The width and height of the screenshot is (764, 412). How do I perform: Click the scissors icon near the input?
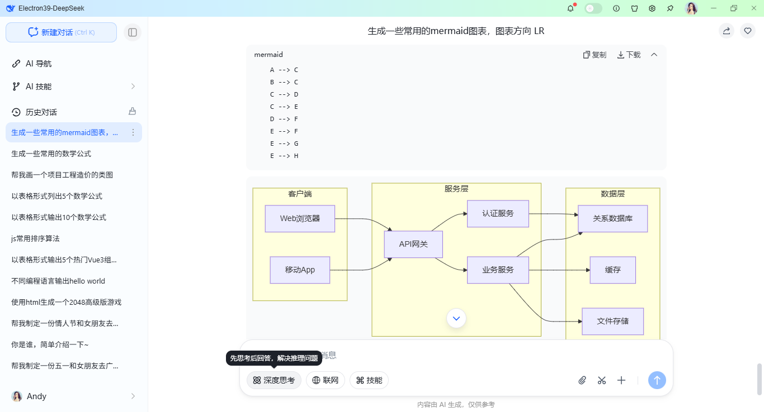point(602,380)
